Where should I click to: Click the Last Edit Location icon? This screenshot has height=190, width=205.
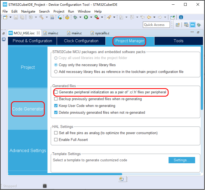coord(143,17)
